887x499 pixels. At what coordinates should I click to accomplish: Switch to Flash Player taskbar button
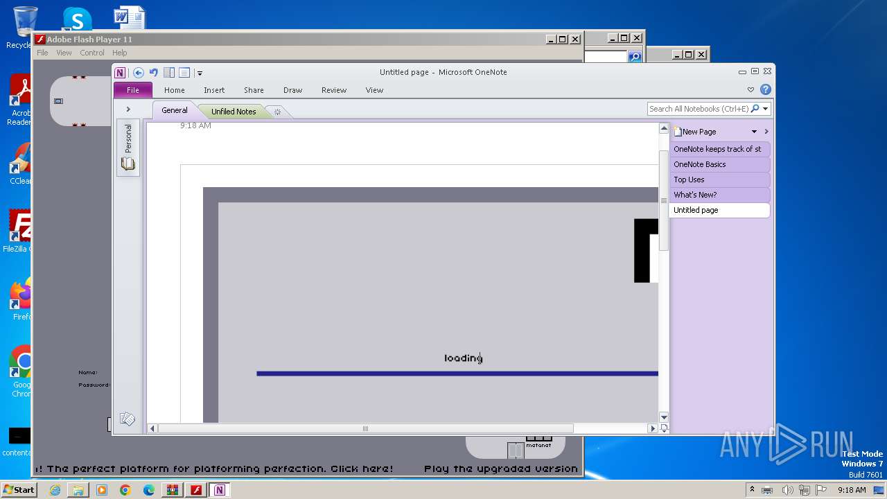click(196, 490)
